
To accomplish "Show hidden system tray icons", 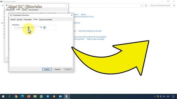I will click(155, 97).
